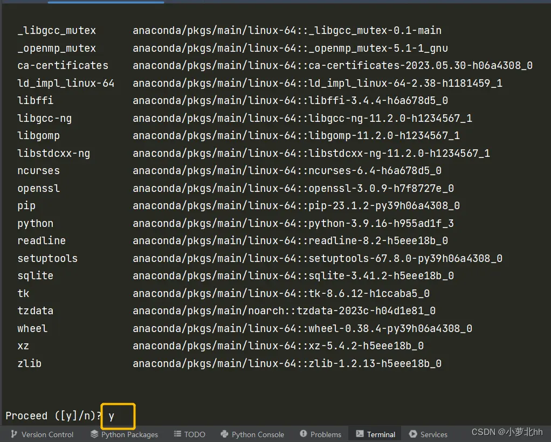The height and width of the screenshot is (442, 551).
Task: Select the pip package name
Action: tap(26, 206)
